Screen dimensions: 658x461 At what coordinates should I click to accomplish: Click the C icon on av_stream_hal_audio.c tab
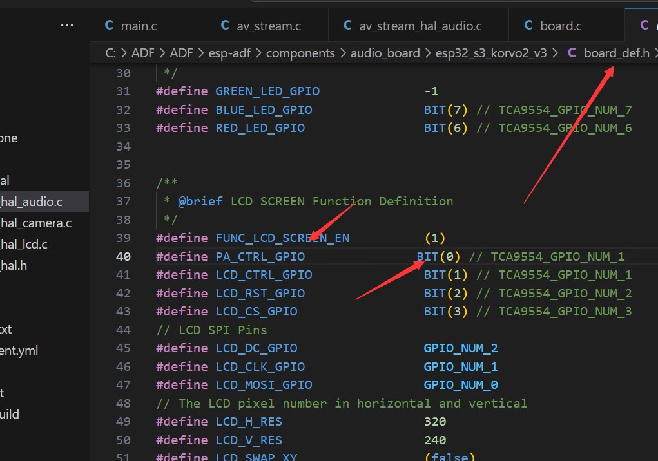(x=347, y=25)
